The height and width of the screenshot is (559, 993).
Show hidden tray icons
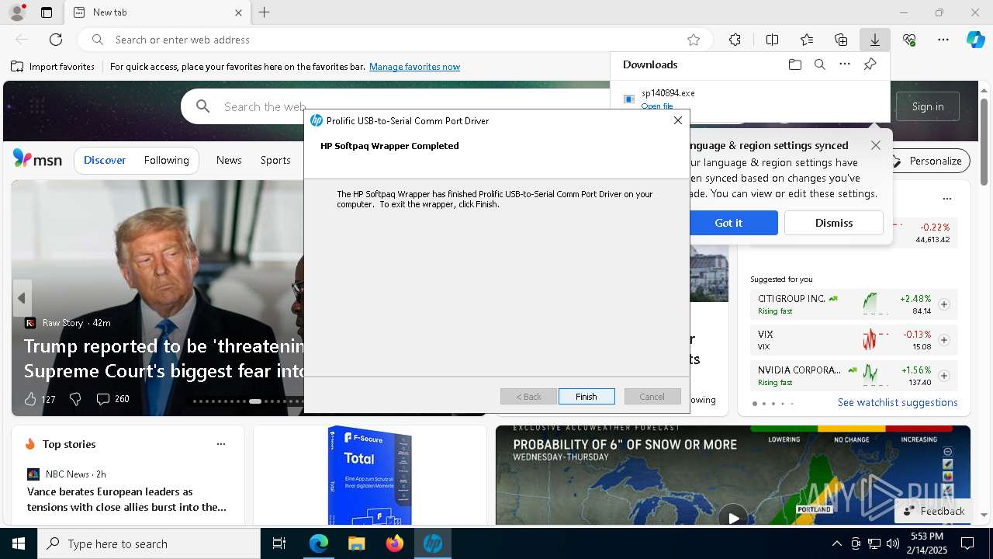point(836,543)
